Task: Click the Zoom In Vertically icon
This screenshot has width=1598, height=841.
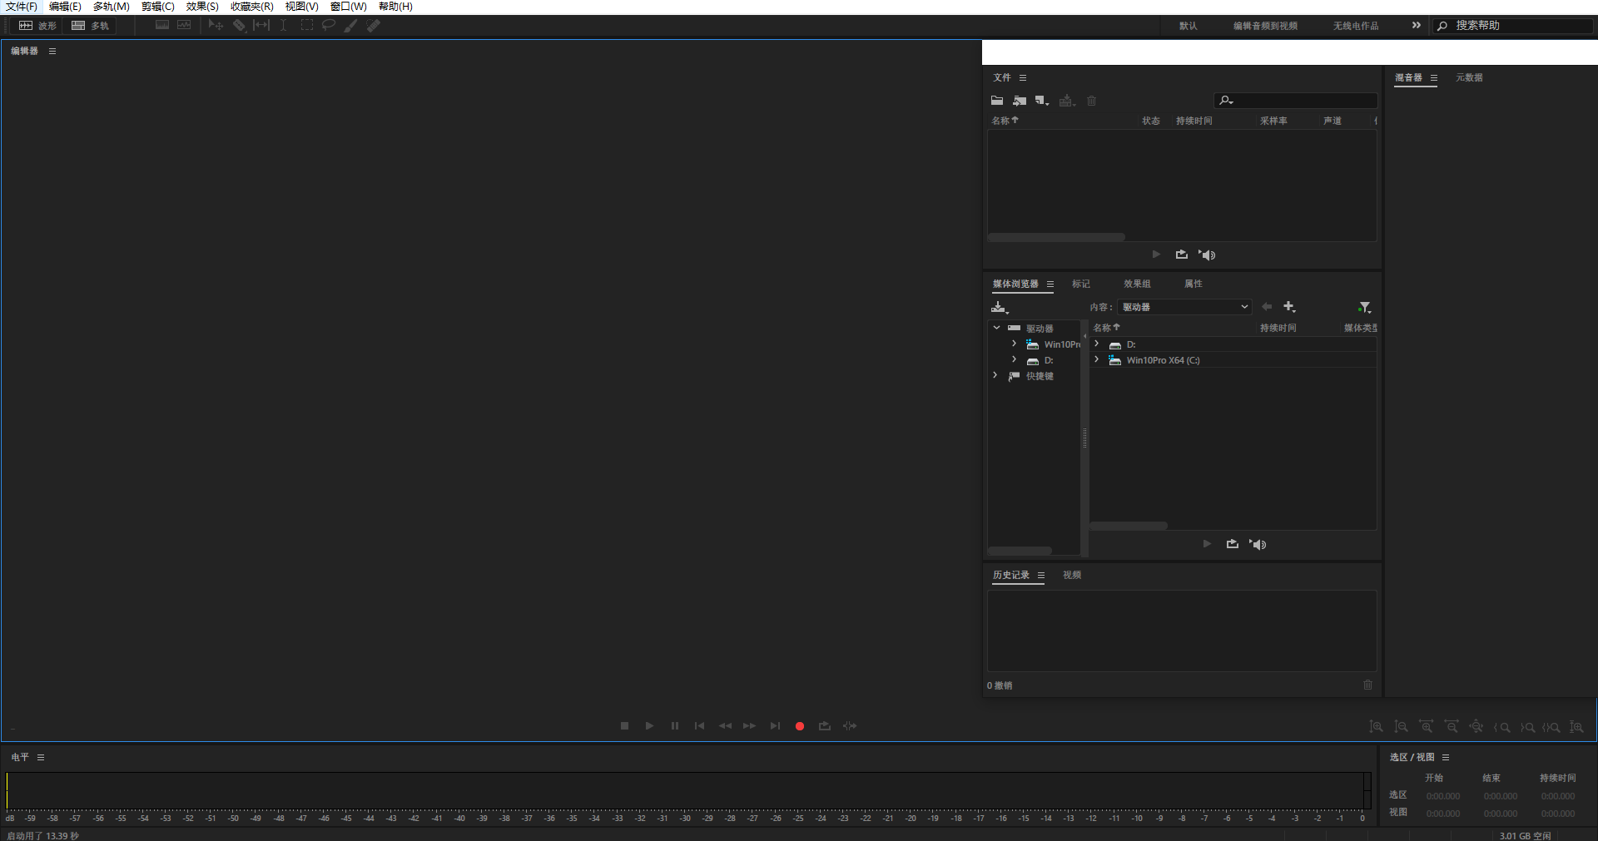Action: pos(1377,726)
